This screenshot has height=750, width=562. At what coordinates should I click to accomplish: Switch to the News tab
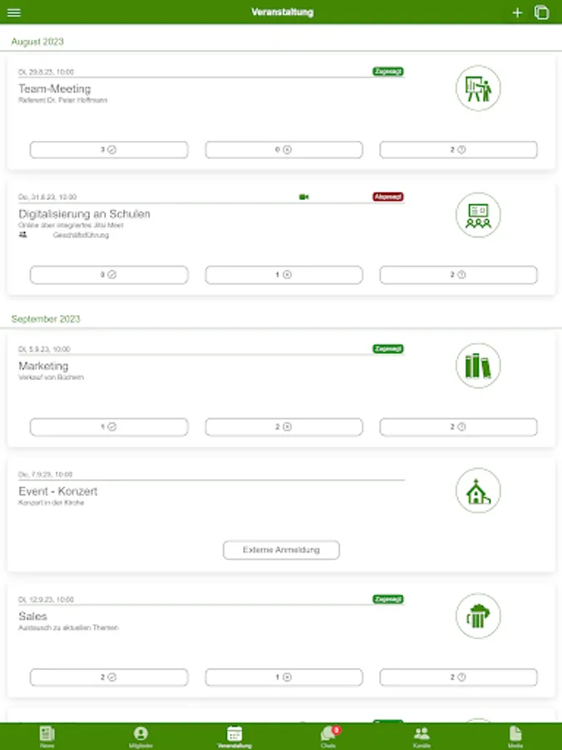coord(47,736)
